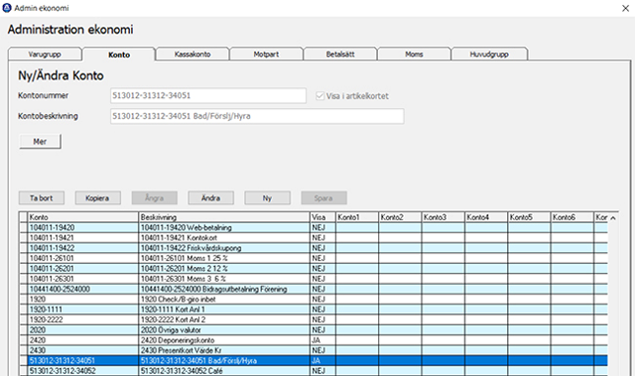
Task: Click the Konto column header
Action: pos(83,217)
